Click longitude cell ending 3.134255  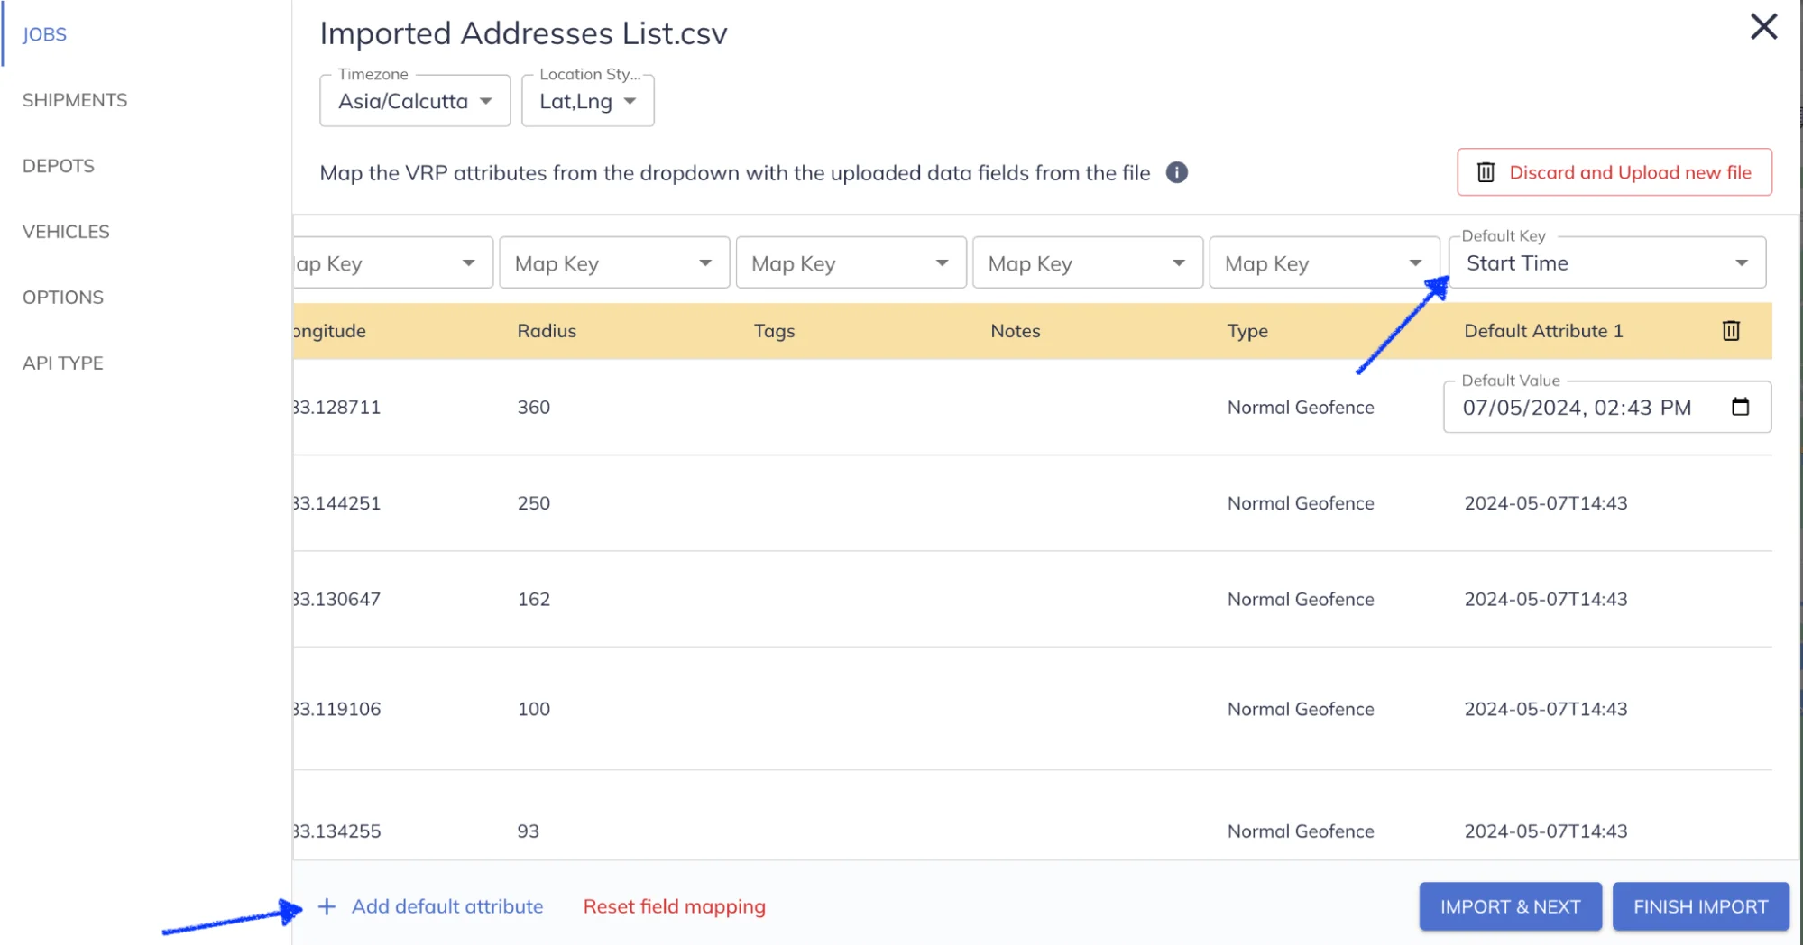[337, 831]
